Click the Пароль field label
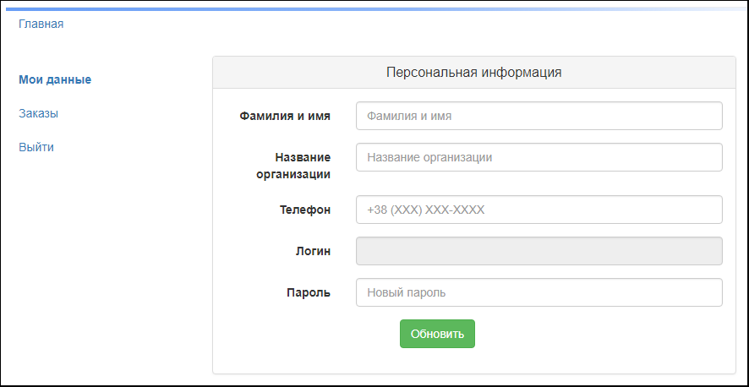Image resolution: width=749 pixels, height=387 pixels. click(308, 292)
